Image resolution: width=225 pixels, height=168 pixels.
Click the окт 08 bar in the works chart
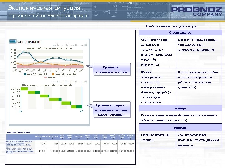point(66,103)
